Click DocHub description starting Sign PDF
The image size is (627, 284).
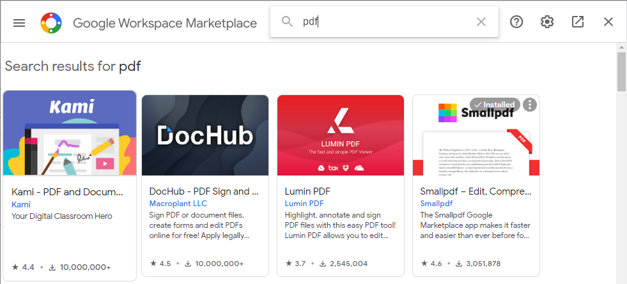click(x=200, y=225)
